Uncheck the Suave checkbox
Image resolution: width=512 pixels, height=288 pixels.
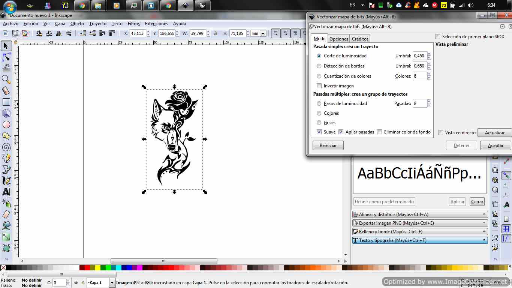[x=319, y=132]
